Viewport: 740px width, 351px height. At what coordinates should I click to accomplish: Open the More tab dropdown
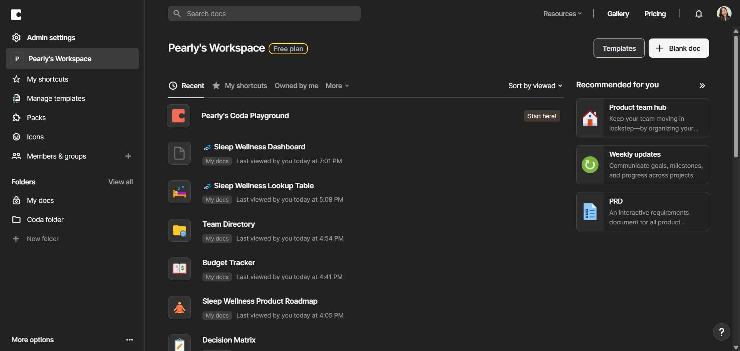pos(337,86)
